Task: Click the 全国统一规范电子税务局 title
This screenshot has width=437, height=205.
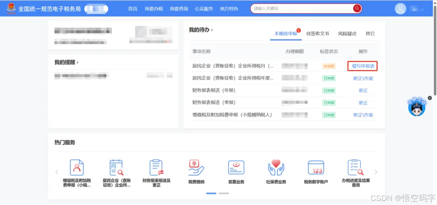Action: click(x=50, y=9)
